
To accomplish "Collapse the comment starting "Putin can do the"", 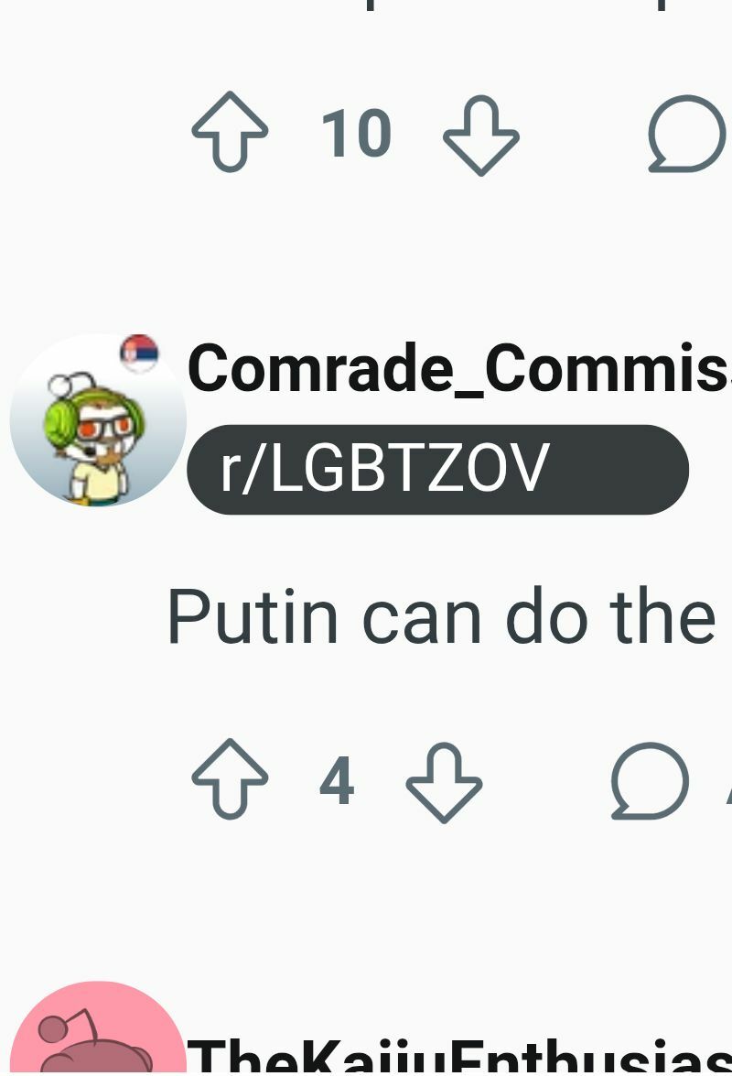I will point(441,615).
